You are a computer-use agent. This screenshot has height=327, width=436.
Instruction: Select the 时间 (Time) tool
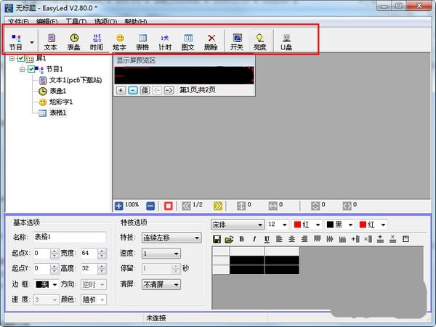[x=97, y=41]
